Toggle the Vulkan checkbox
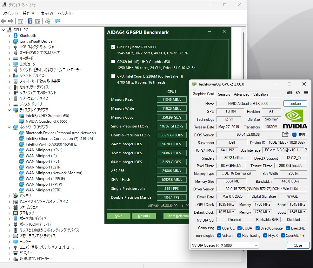 [x=219, y=236]
